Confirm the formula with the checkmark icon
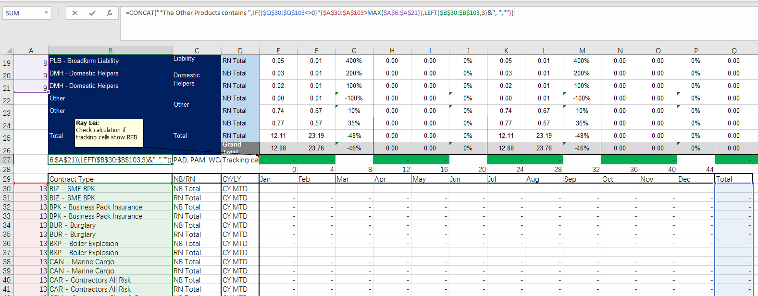758x296 pixels. click(92, 13)
